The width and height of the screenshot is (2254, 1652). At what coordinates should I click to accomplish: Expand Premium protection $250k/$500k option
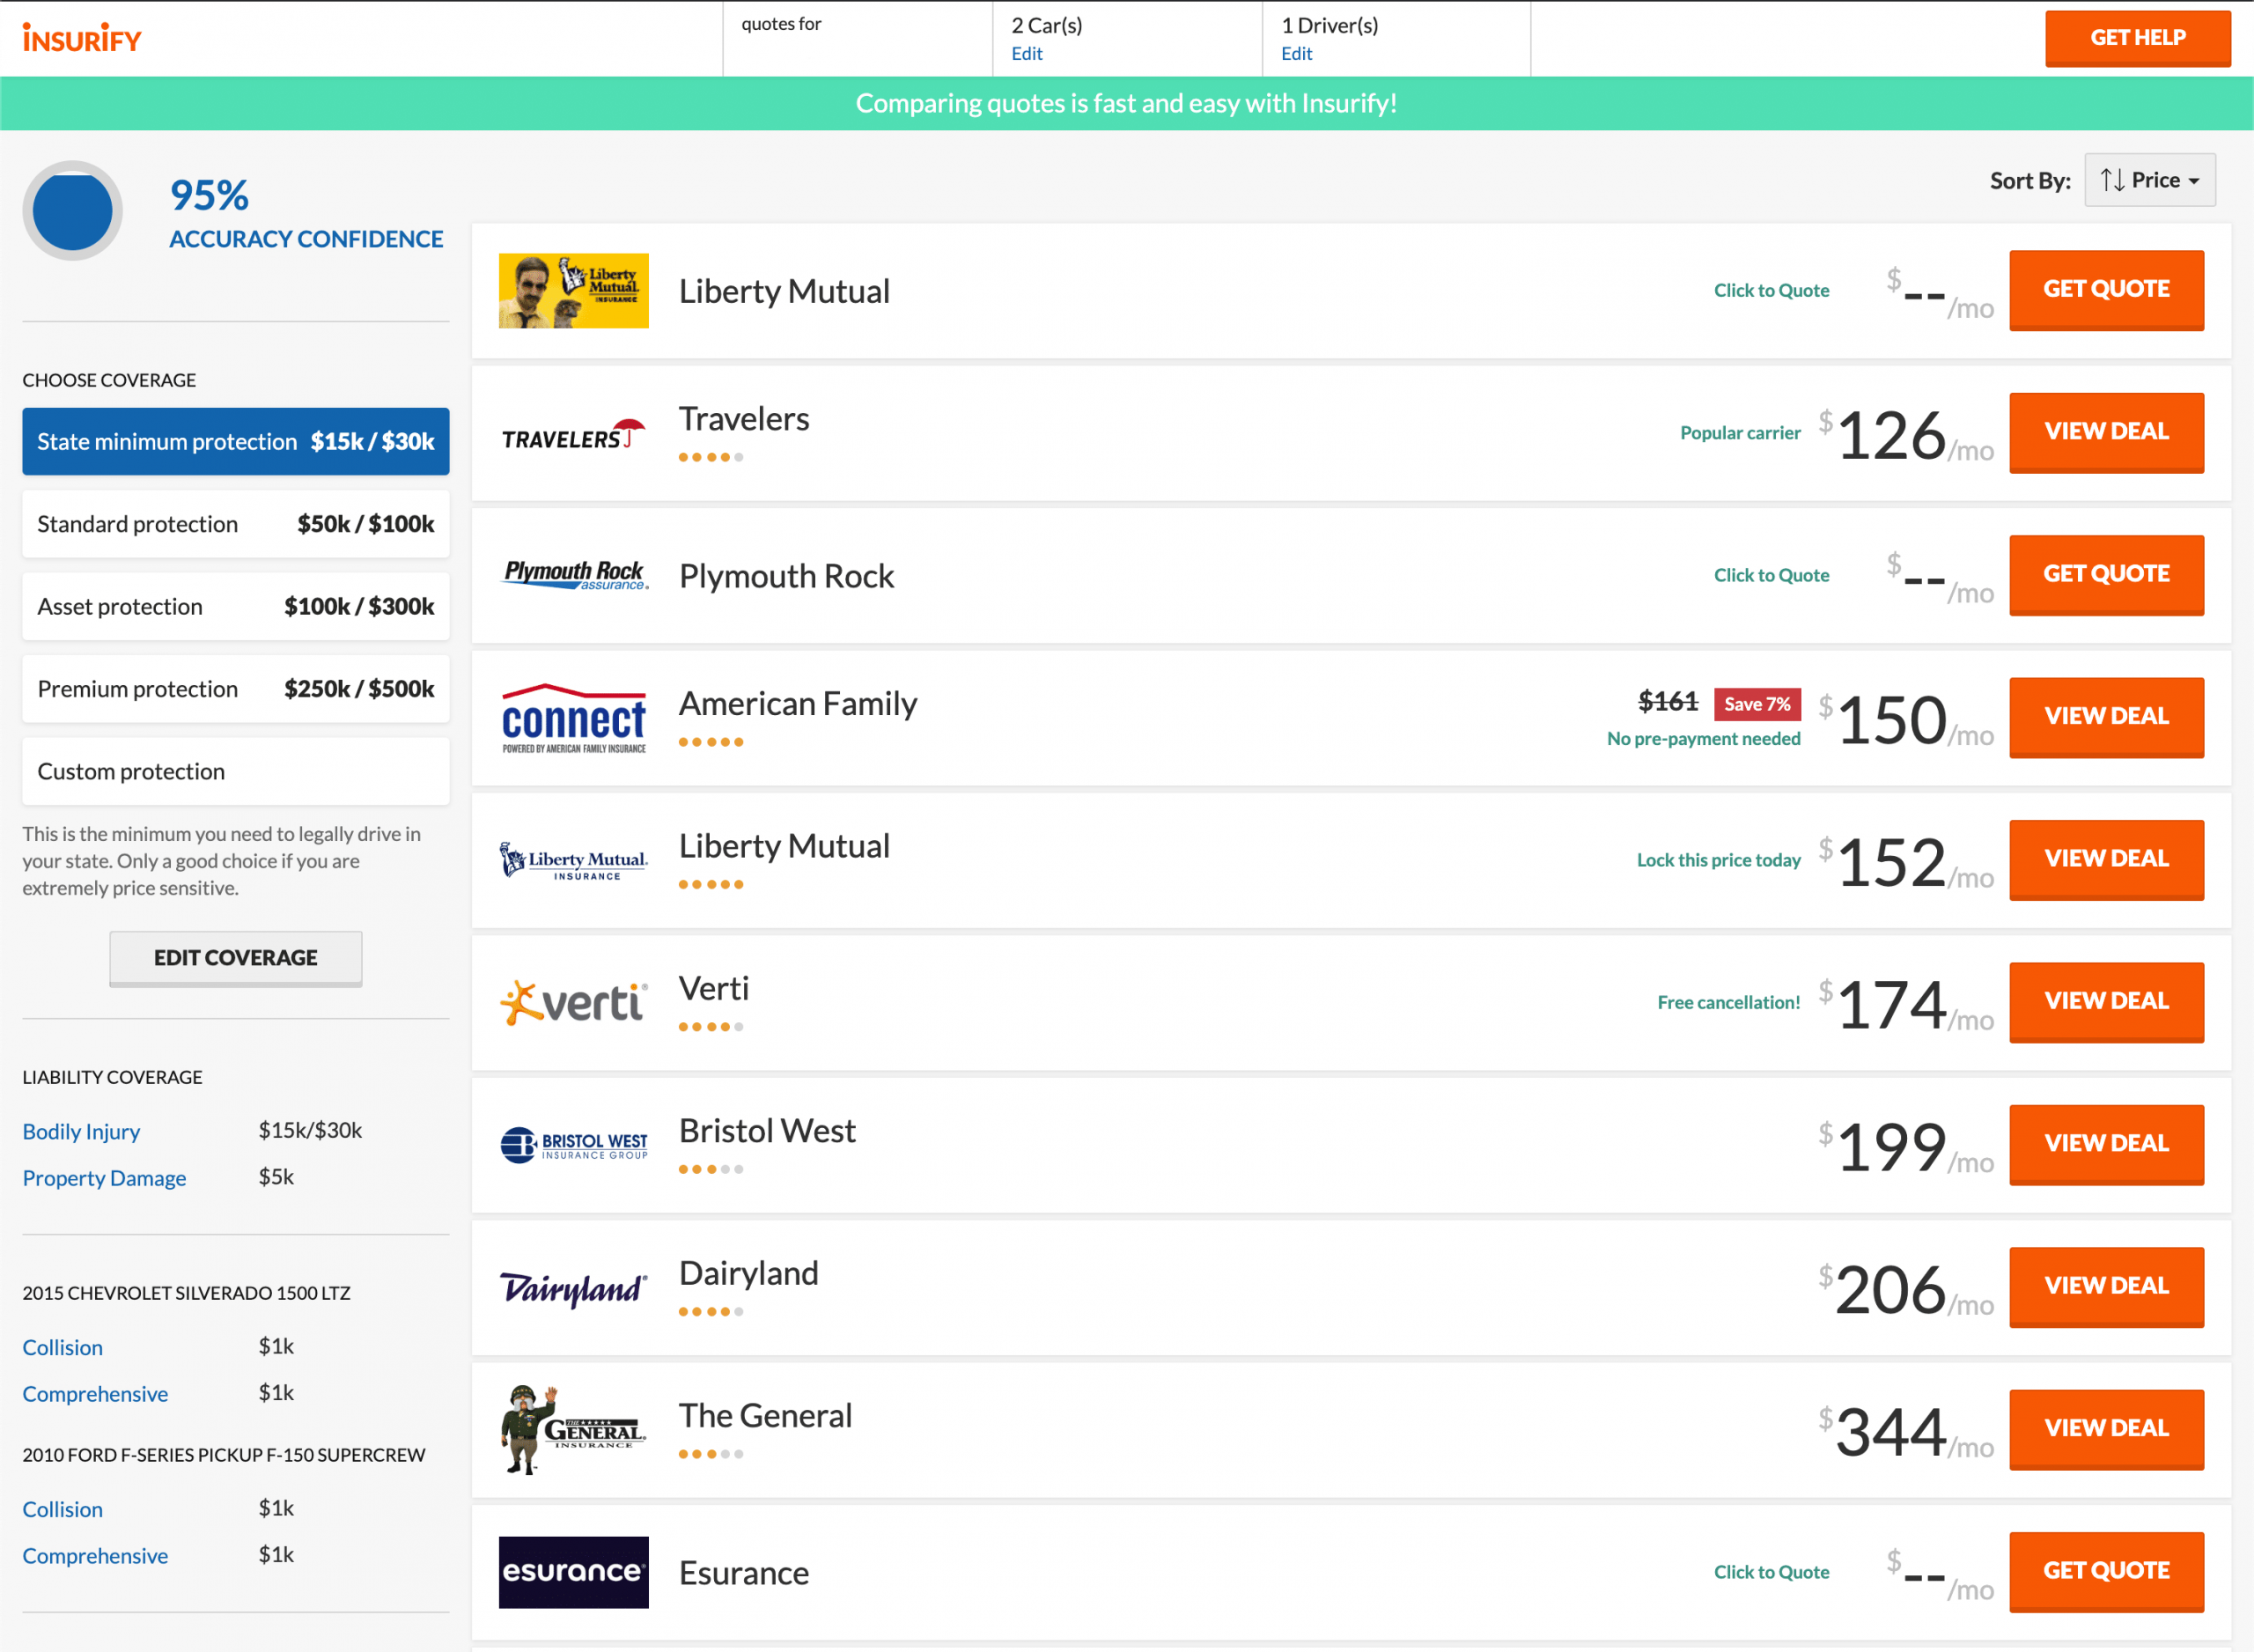234,688
